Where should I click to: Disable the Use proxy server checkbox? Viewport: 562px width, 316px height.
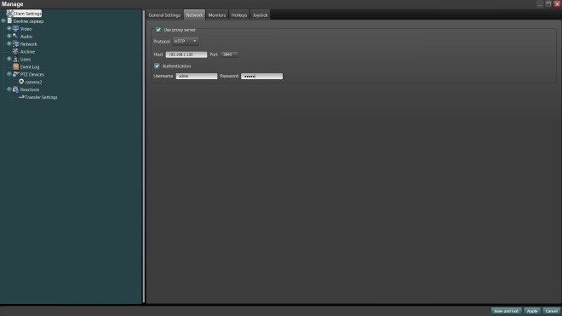158,30
